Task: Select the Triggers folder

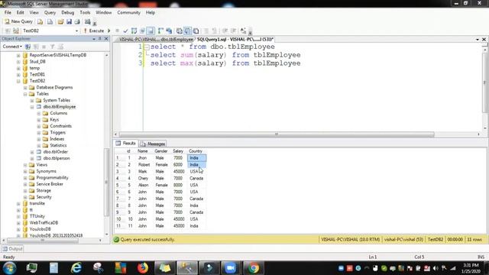Action: (58, 132)
